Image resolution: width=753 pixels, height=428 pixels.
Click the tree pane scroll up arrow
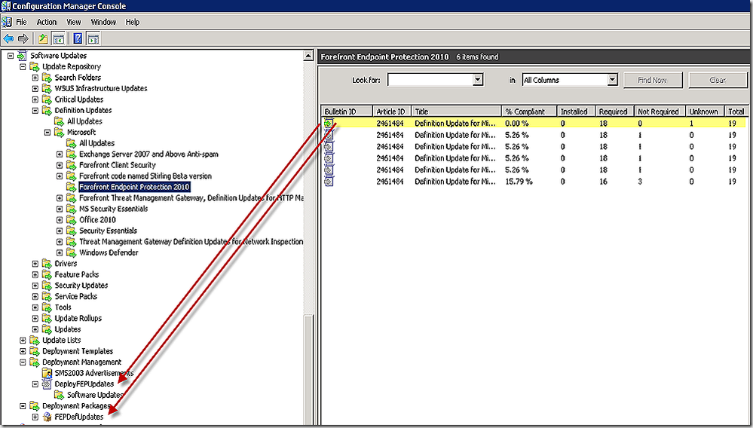pos(308,57)
